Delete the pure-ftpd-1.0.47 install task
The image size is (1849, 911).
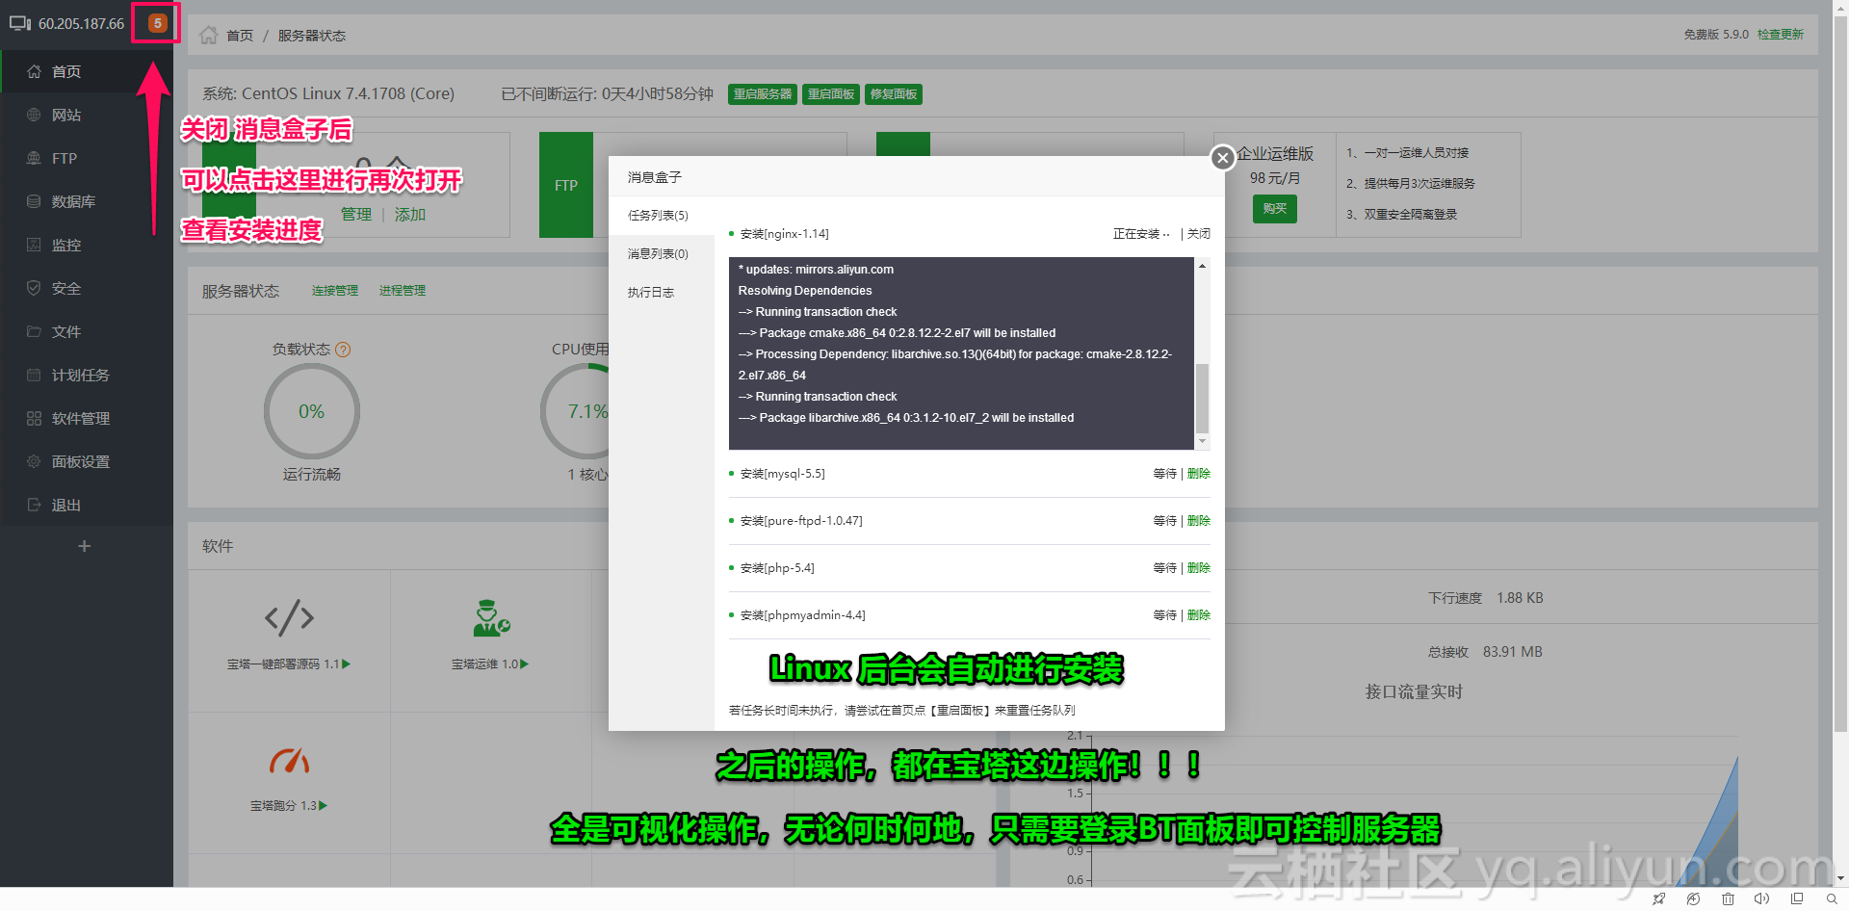(1199, 521)
